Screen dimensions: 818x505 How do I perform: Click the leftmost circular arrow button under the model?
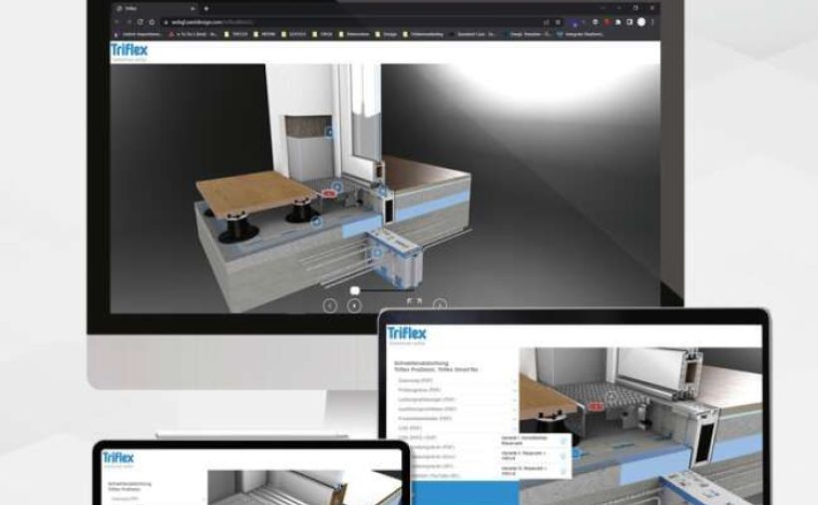[x=330, y=305]
